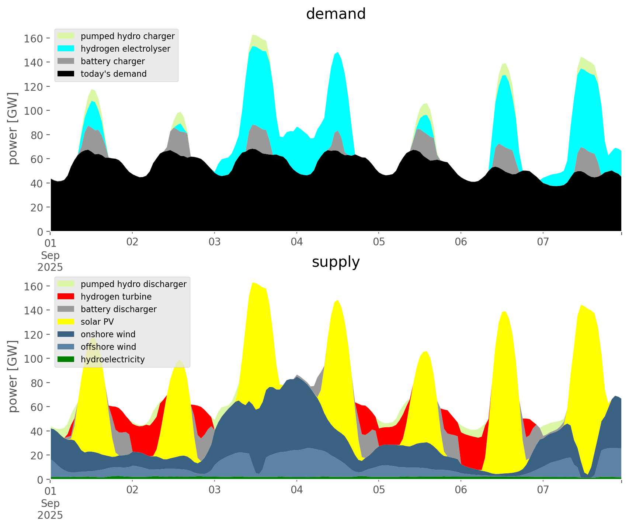Click the "demand" chart title
The image size is (629, 528).
click(x=336, y=14)
